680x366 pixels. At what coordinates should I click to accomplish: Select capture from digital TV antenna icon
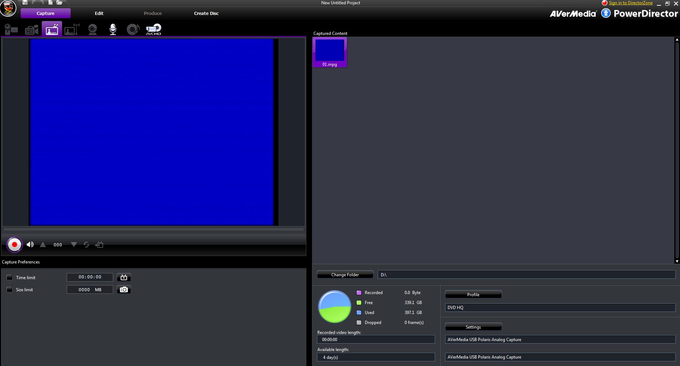pos(72,29)
